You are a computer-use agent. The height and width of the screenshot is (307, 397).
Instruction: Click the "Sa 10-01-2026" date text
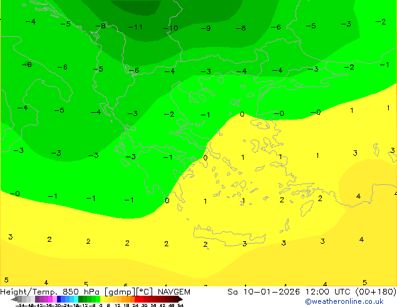(264, 292)
